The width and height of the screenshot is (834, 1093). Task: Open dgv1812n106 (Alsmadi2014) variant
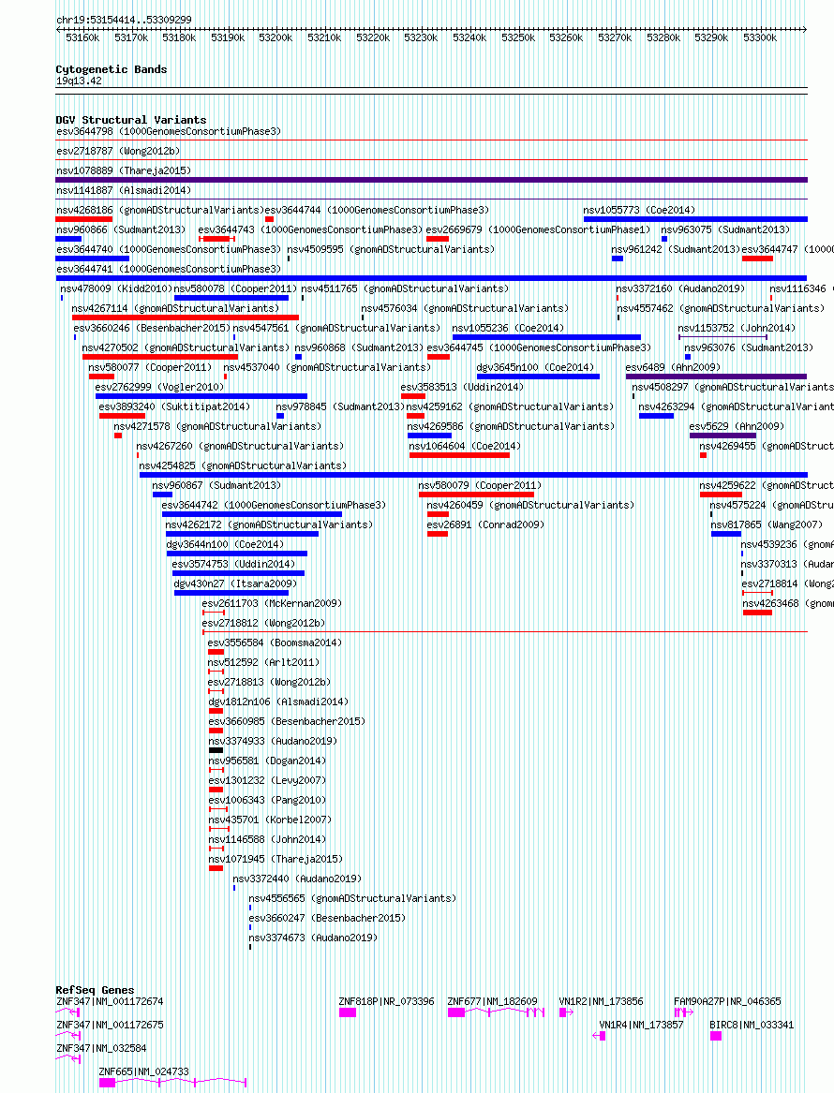(279, 702)
